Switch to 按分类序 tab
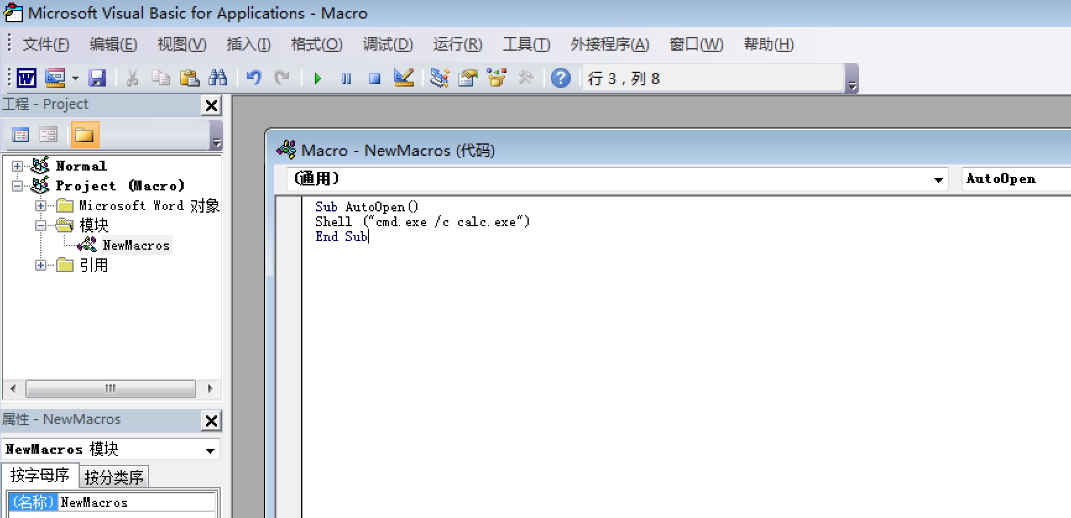The width and height of the screenshot is (1071, 518). (114, 477)
